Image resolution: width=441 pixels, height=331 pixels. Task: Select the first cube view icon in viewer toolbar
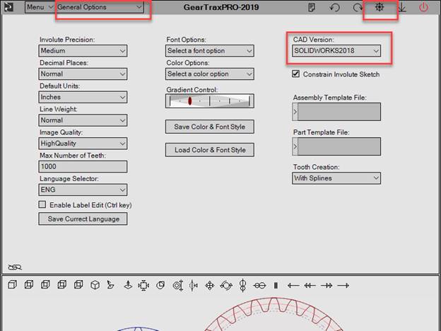tap(13, 285)
